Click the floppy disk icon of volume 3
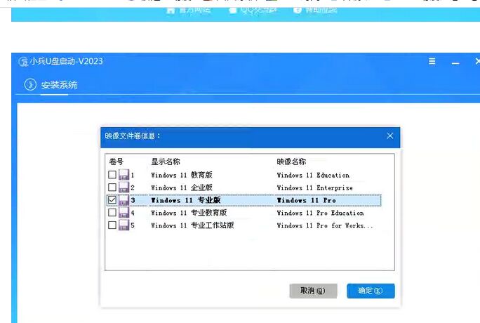This screenshot has width=480, height=323. [x=124, y=200]
